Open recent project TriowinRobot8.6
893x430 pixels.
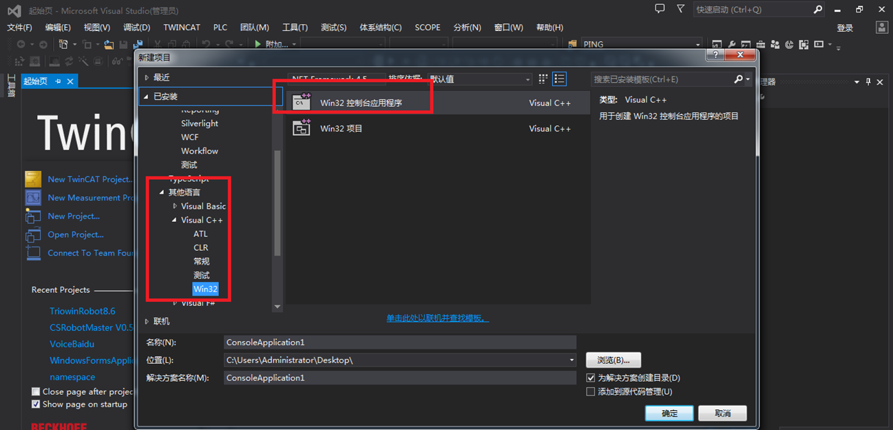point(83,311)
